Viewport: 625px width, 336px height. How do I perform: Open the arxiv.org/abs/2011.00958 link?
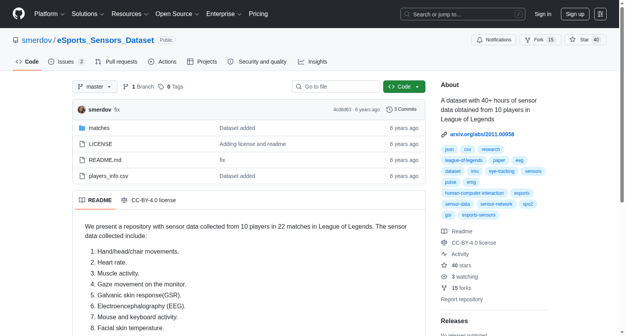coord(482,134)
